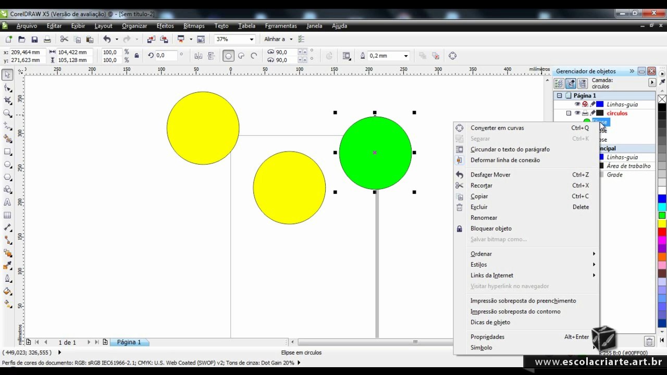Toggle Edit across layers button

571,83
